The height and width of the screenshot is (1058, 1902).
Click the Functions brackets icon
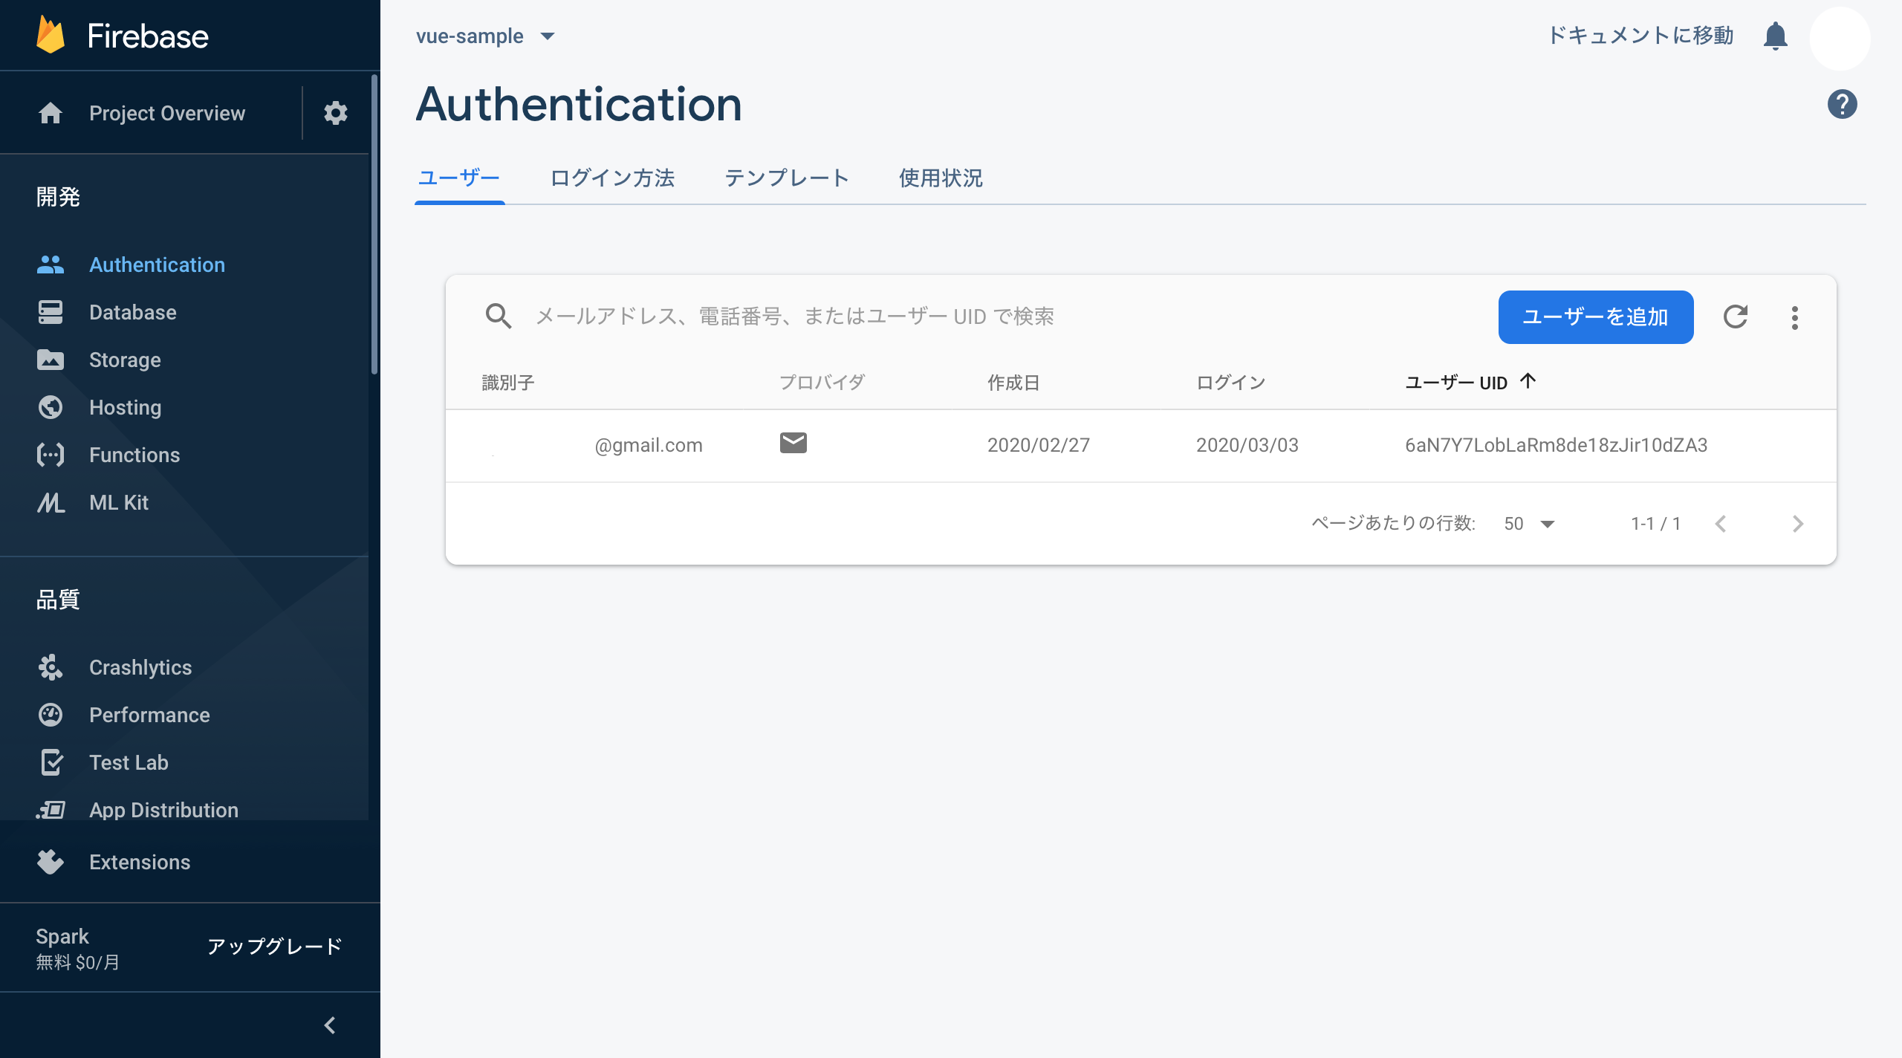click(51, 455)
